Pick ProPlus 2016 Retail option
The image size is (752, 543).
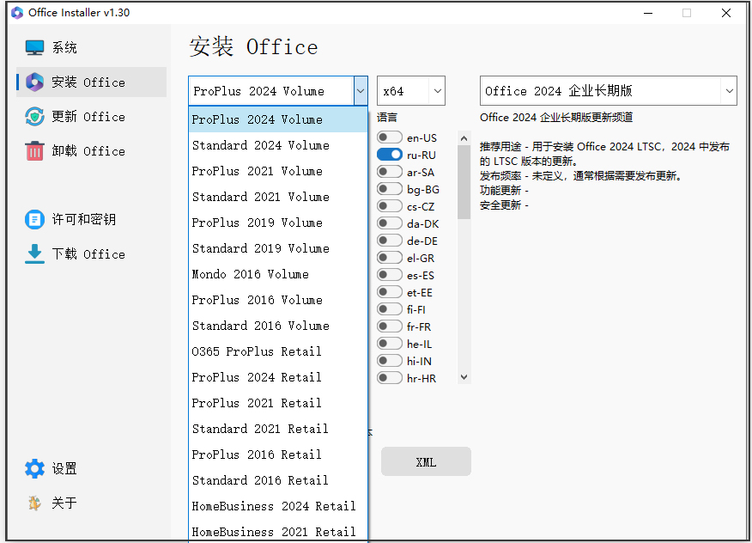click(x=278, y=455)
